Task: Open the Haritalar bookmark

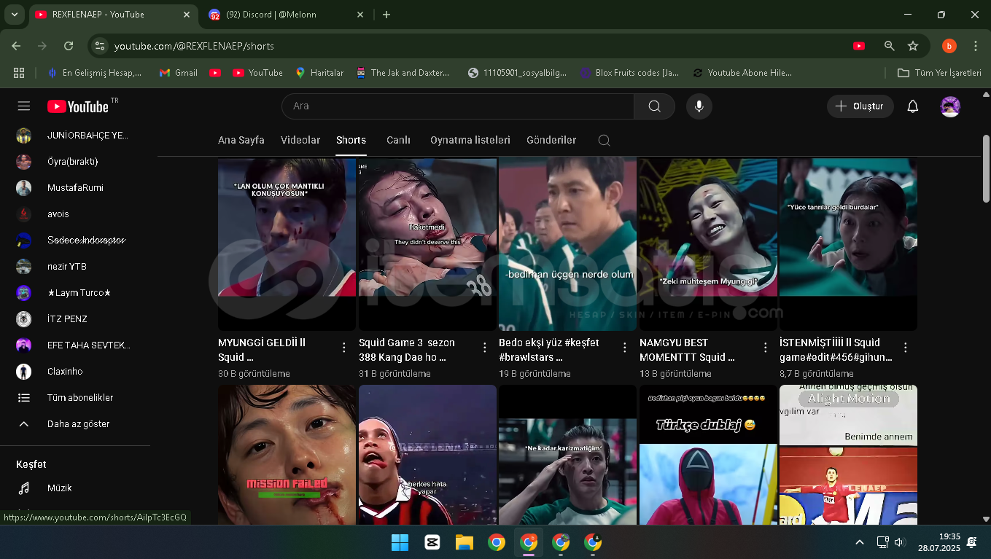Action: [319, 73]
